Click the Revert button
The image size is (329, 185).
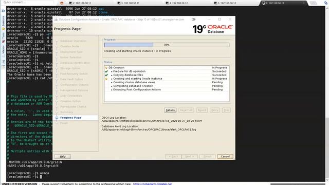pyautogui.click(x=202, y=110)
